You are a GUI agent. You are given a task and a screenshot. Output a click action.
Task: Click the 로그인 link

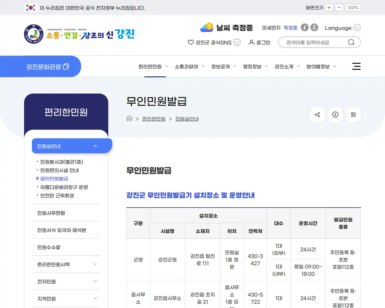point(260,42)
